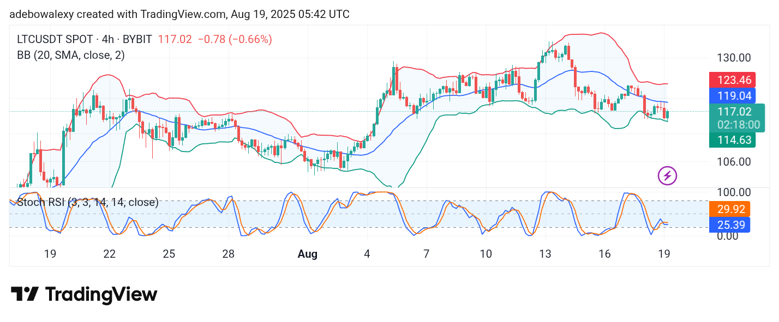
Task: Click the 0.00 oscillator axis label
Action: click(727, 236)
